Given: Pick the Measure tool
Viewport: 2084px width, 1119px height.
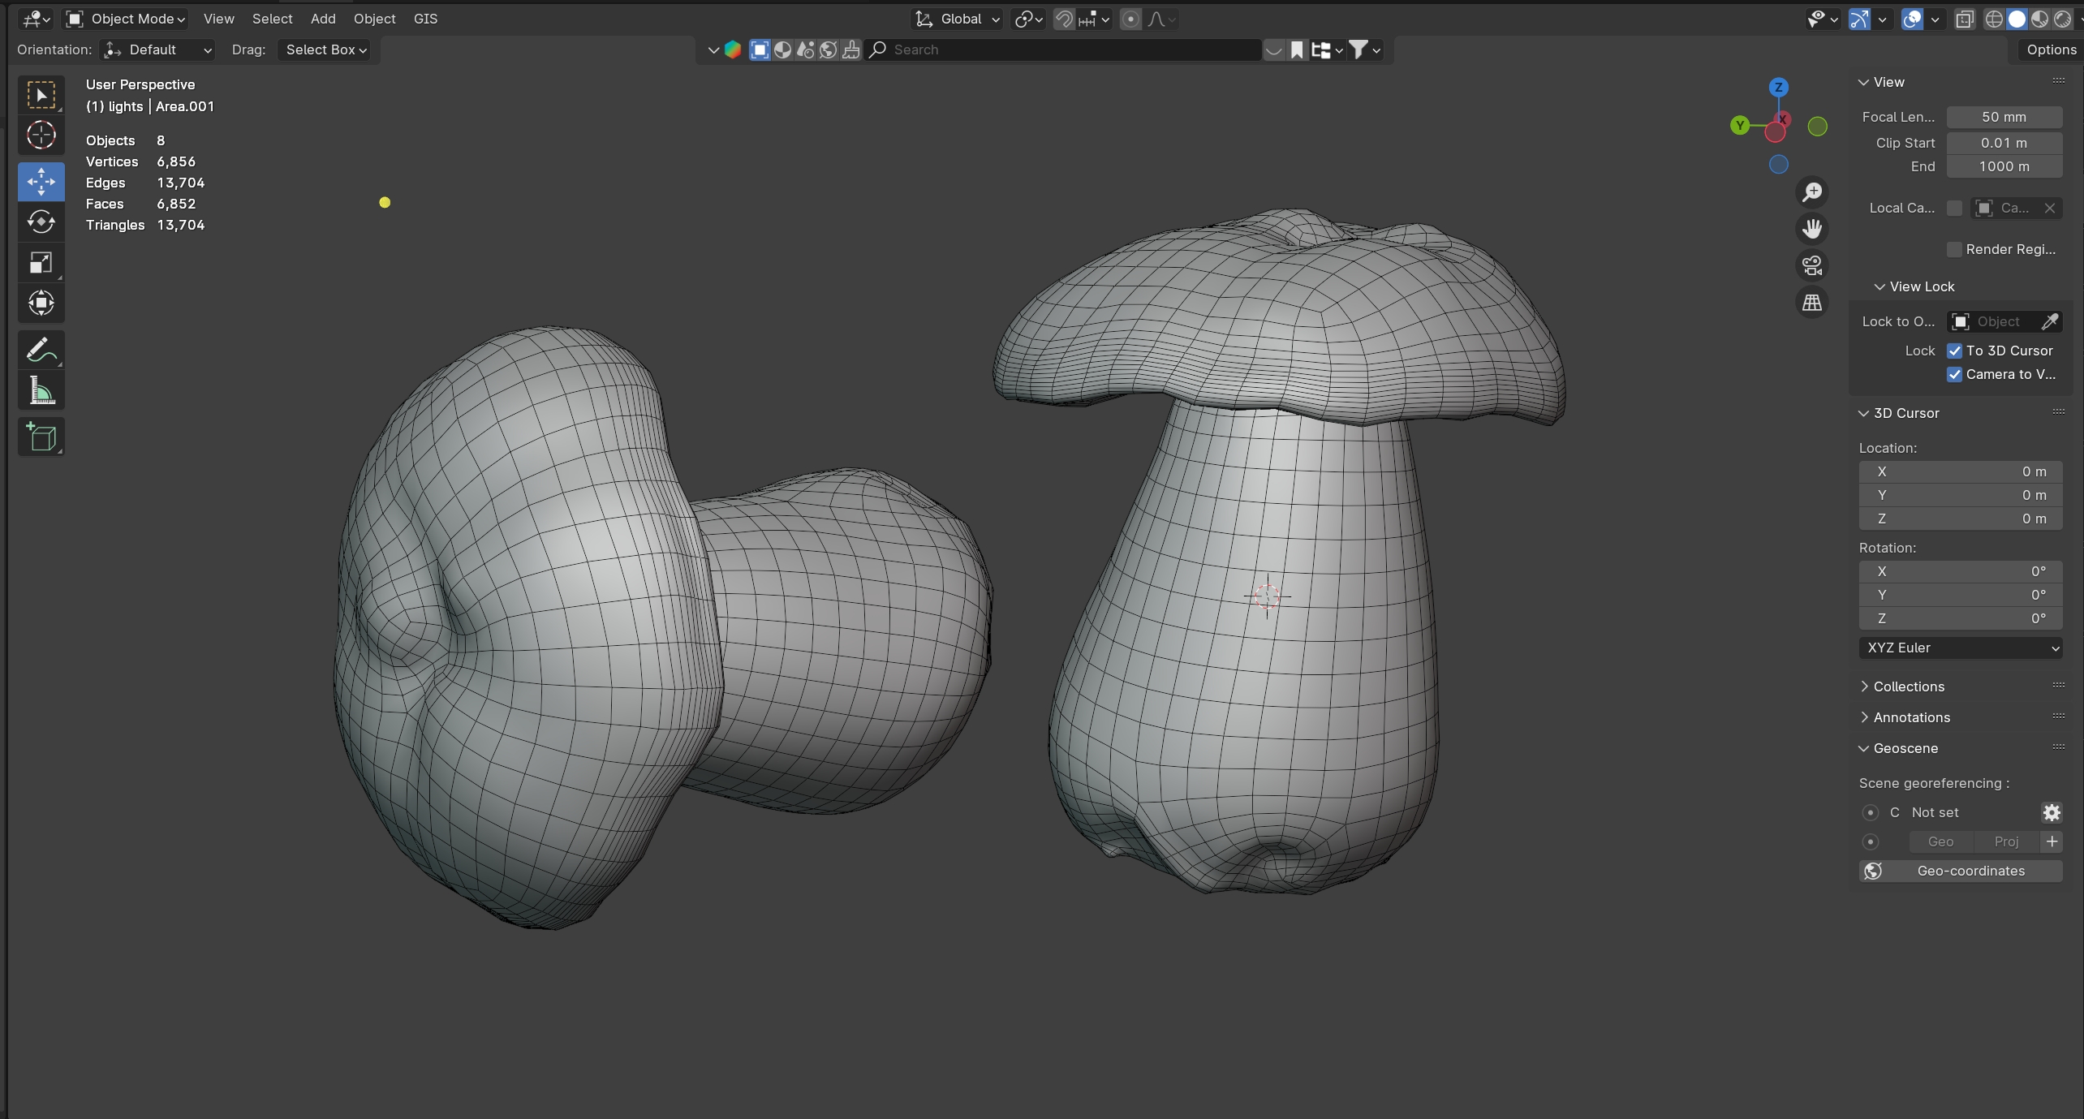Looking at the screenshot, I should (41, 390).
